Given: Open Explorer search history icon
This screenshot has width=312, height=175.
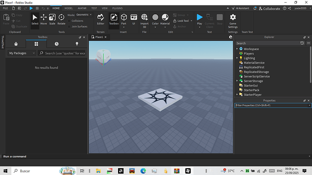Looking at the screenshot, I should click(x=302, y=43).
